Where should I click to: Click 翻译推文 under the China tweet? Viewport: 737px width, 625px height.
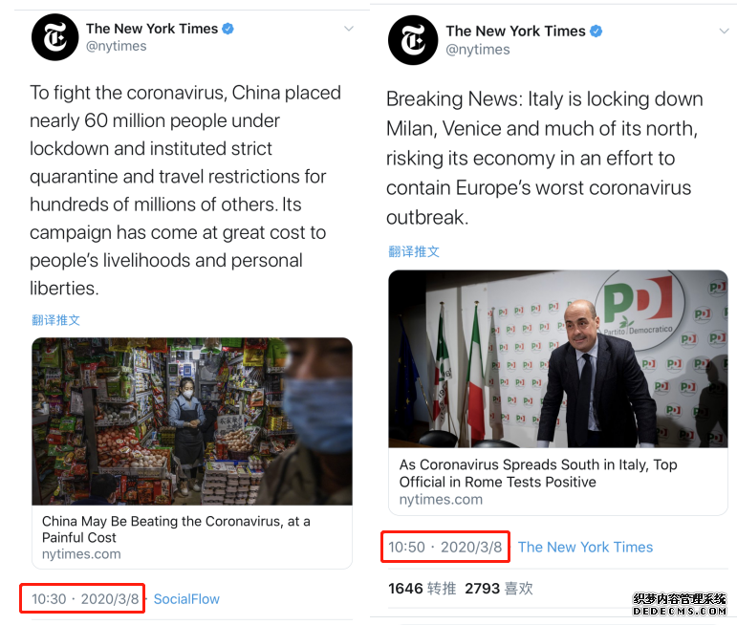click(56, 320)
